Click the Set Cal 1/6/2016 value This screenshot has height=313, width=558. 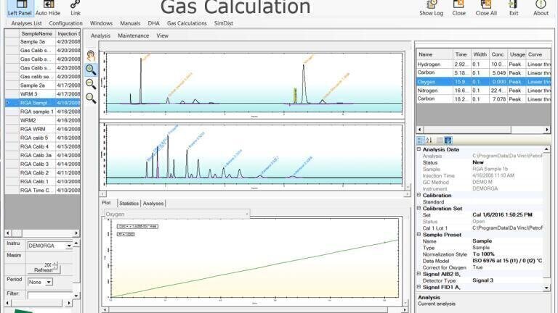click(x=502, y=214)
